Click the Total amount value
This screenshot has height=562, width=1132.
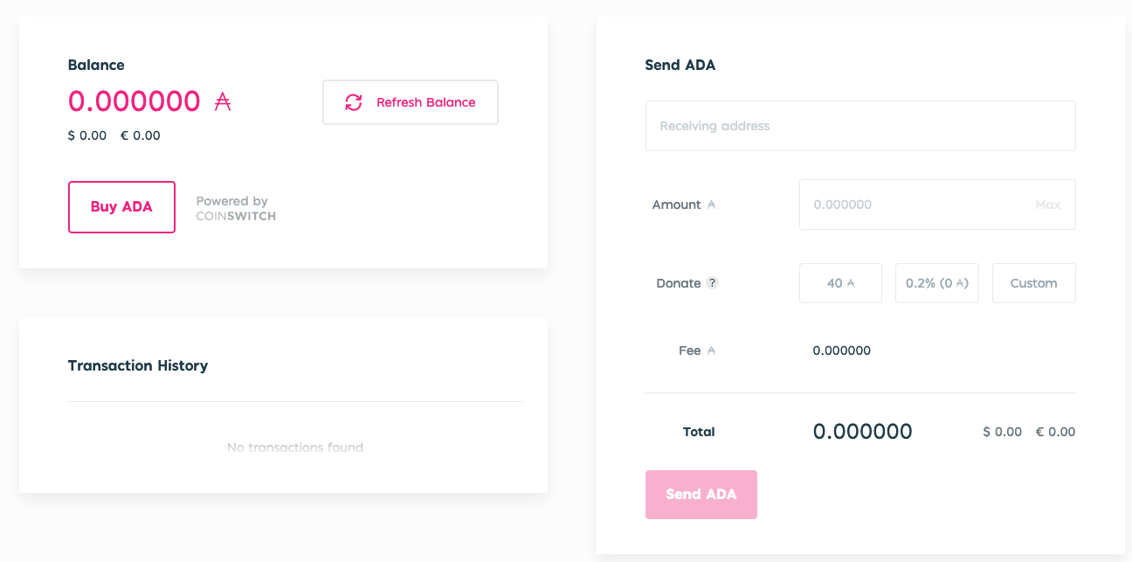862,431
